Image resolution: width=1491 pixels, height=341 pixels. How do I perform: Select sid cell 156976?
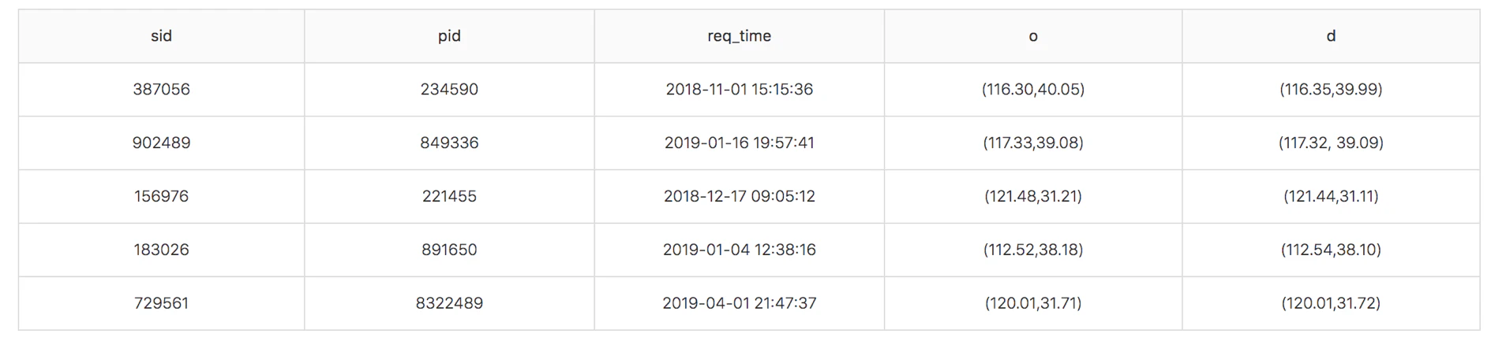(x=161, y=197)
